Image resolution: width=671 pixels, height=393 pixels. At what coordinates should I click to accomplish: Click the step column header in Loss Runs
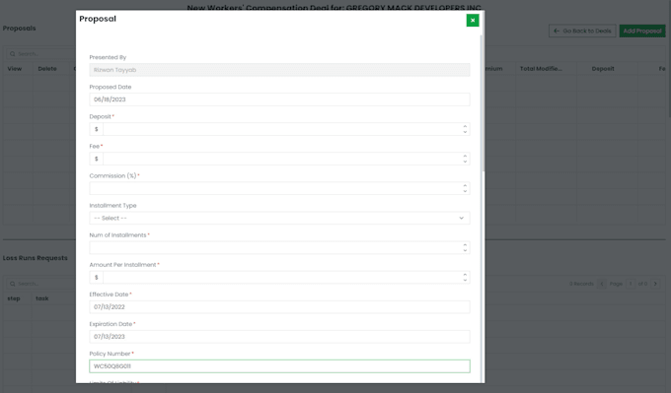[14, 298]
